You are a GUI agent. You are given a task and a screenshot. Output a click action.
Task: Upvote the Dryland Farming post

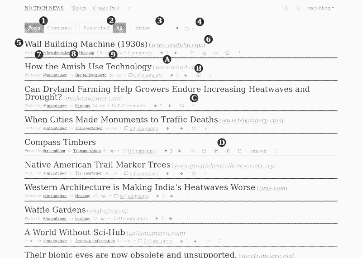156,106
